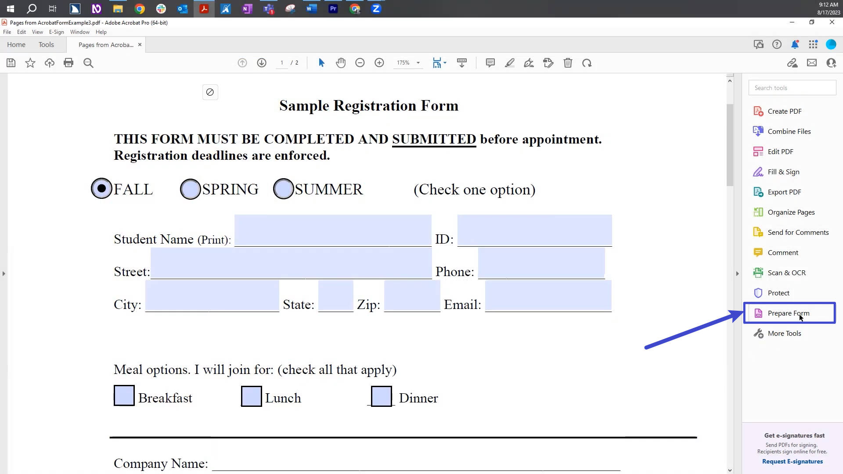843x474 pixels.
Task: Select the SPRING radio button
Action: [x=191, y=189]
